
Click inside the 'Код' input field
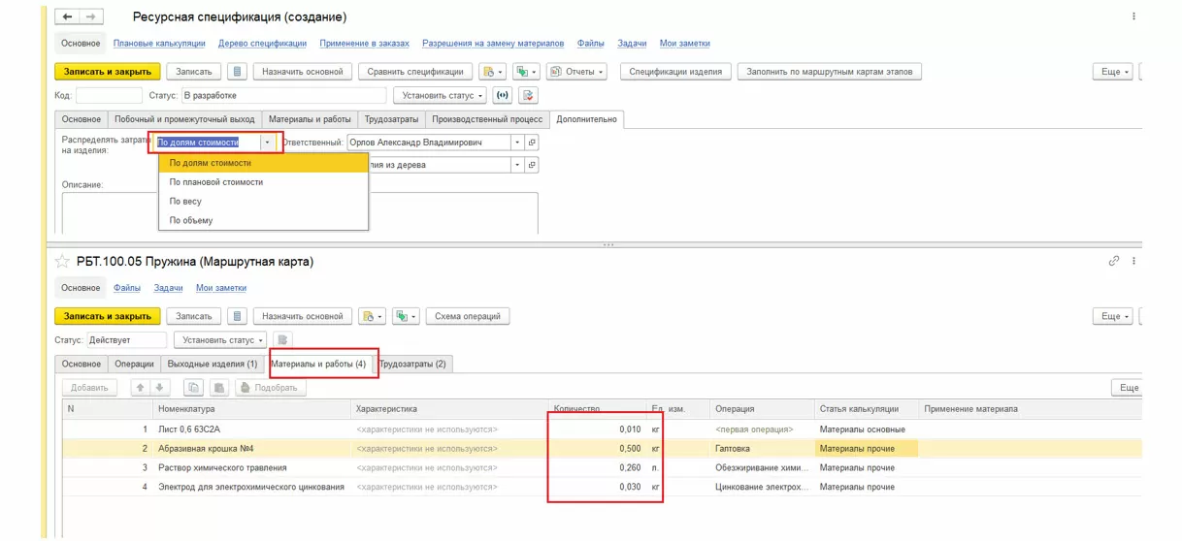[x=108, y=96]
